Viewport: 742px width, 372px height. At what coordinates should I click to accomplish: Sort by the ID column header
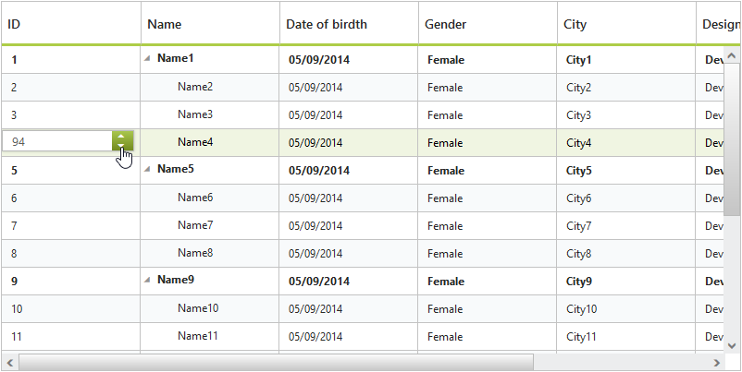[70, 24]
